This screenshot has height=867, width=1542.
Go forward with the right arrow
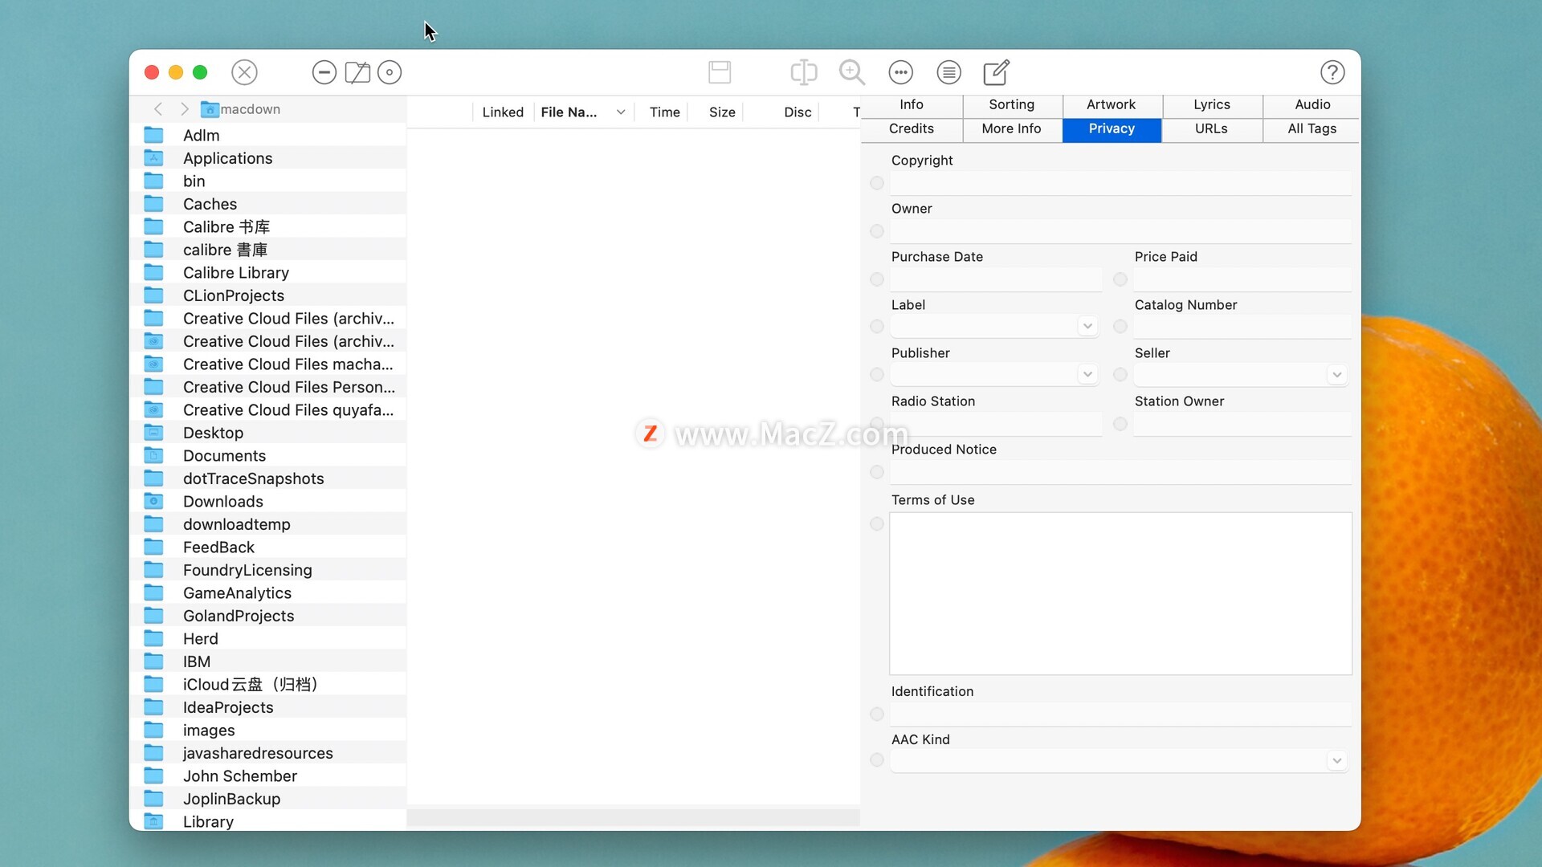click(x=185, y=109)
